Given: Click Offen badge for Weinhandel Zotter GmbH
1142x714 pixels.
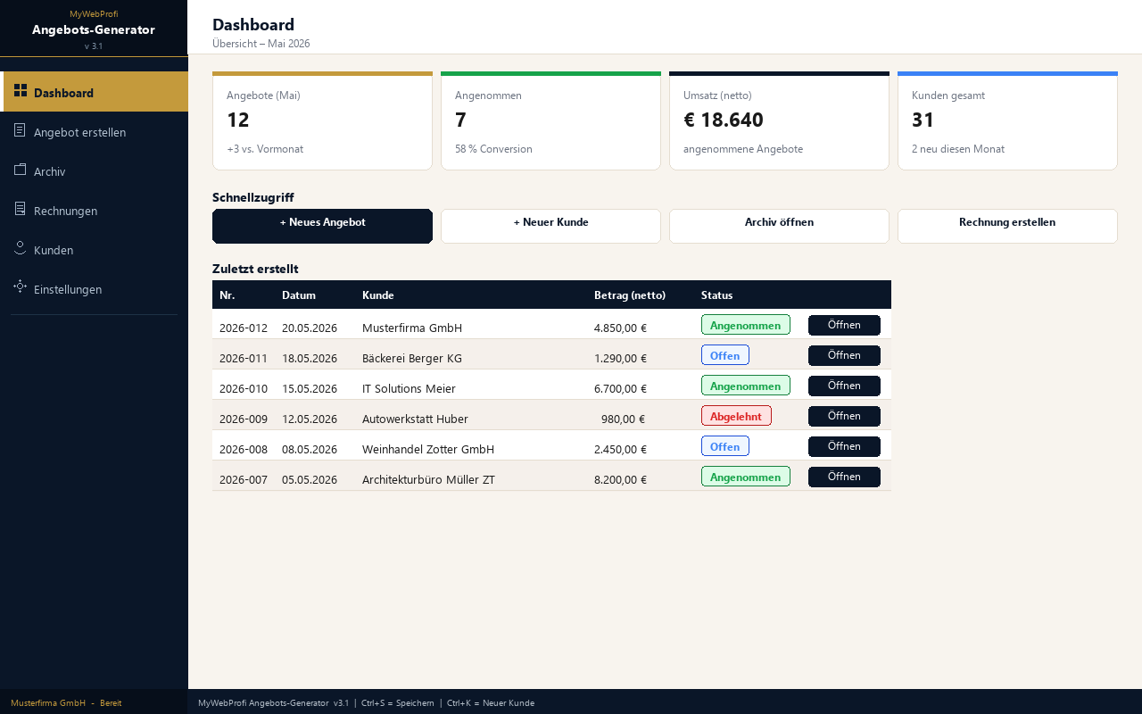Looking at the screenshot, I should [x=725, y=446].
